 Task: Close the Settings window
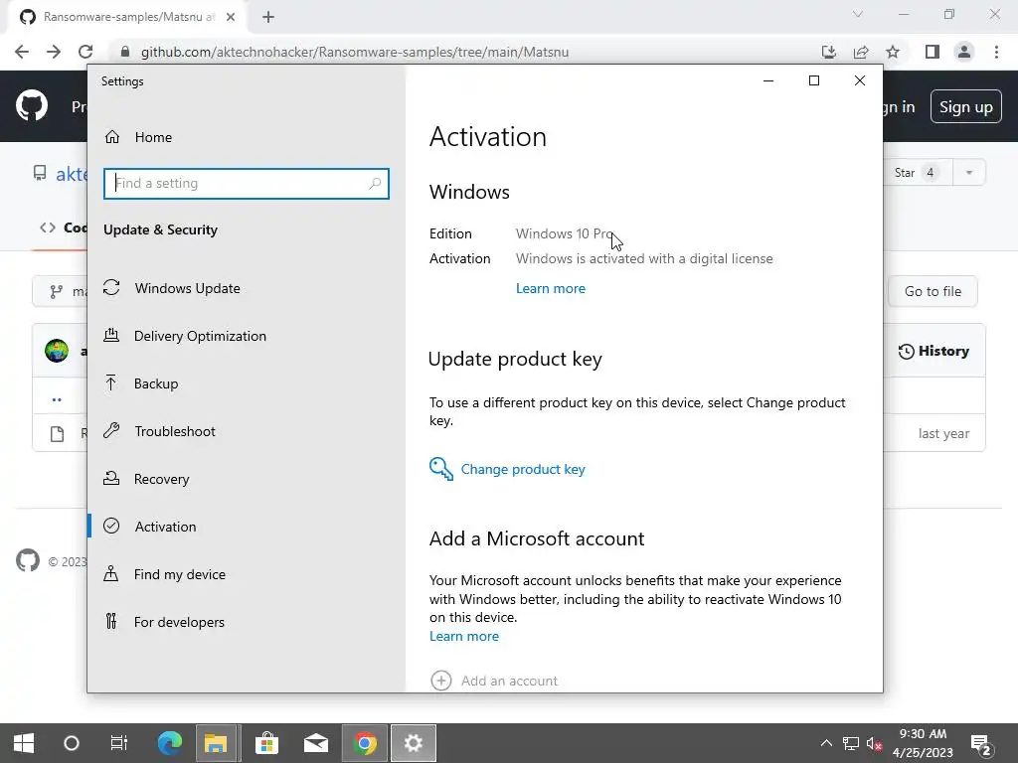click(860, 80)
